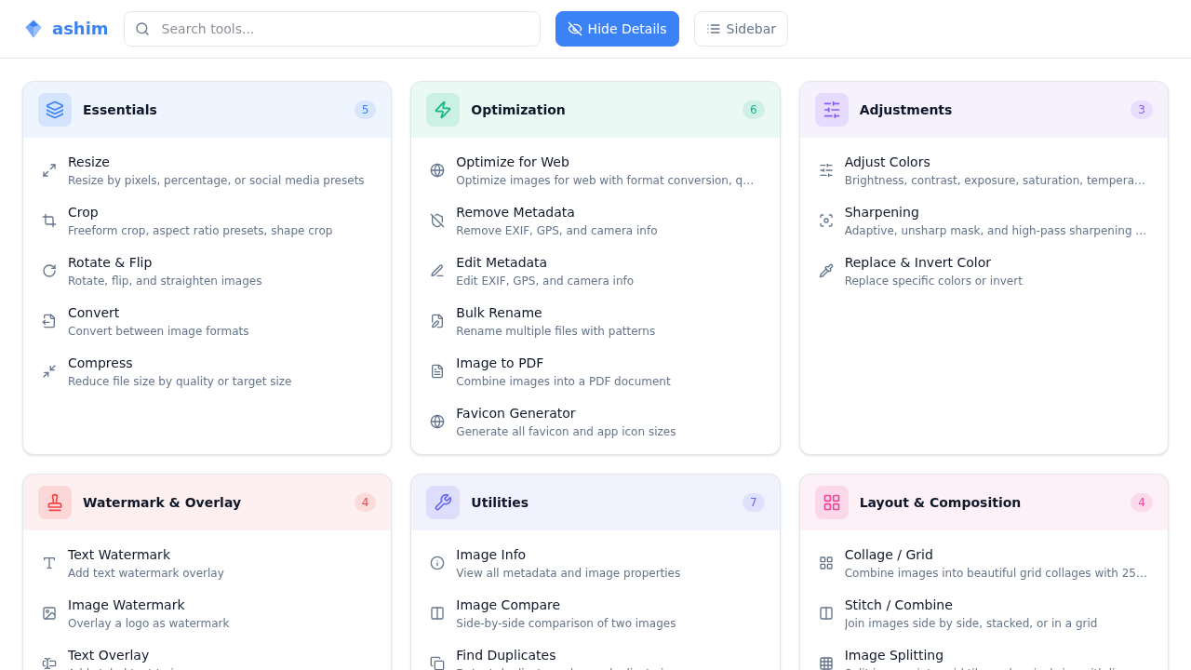Click the Optimization lightning bolt icon
Viewport: 1191px width, 670px height.
pos(443,110)
